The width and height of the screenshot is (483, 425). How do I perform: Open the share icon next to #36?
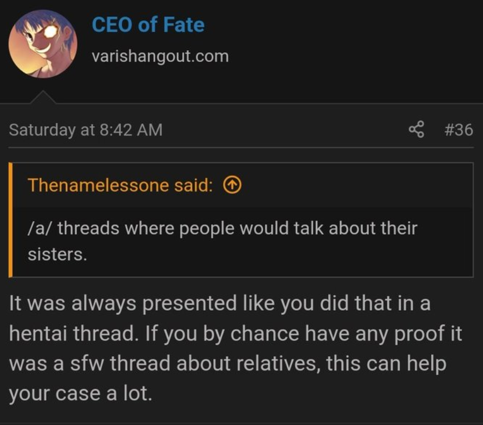click(x=416, y=130)
